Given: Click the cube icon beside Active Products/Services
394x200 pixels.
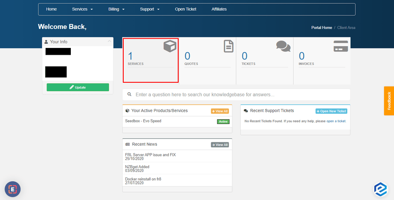Looking at the screenshot, I should click(127, 111).
